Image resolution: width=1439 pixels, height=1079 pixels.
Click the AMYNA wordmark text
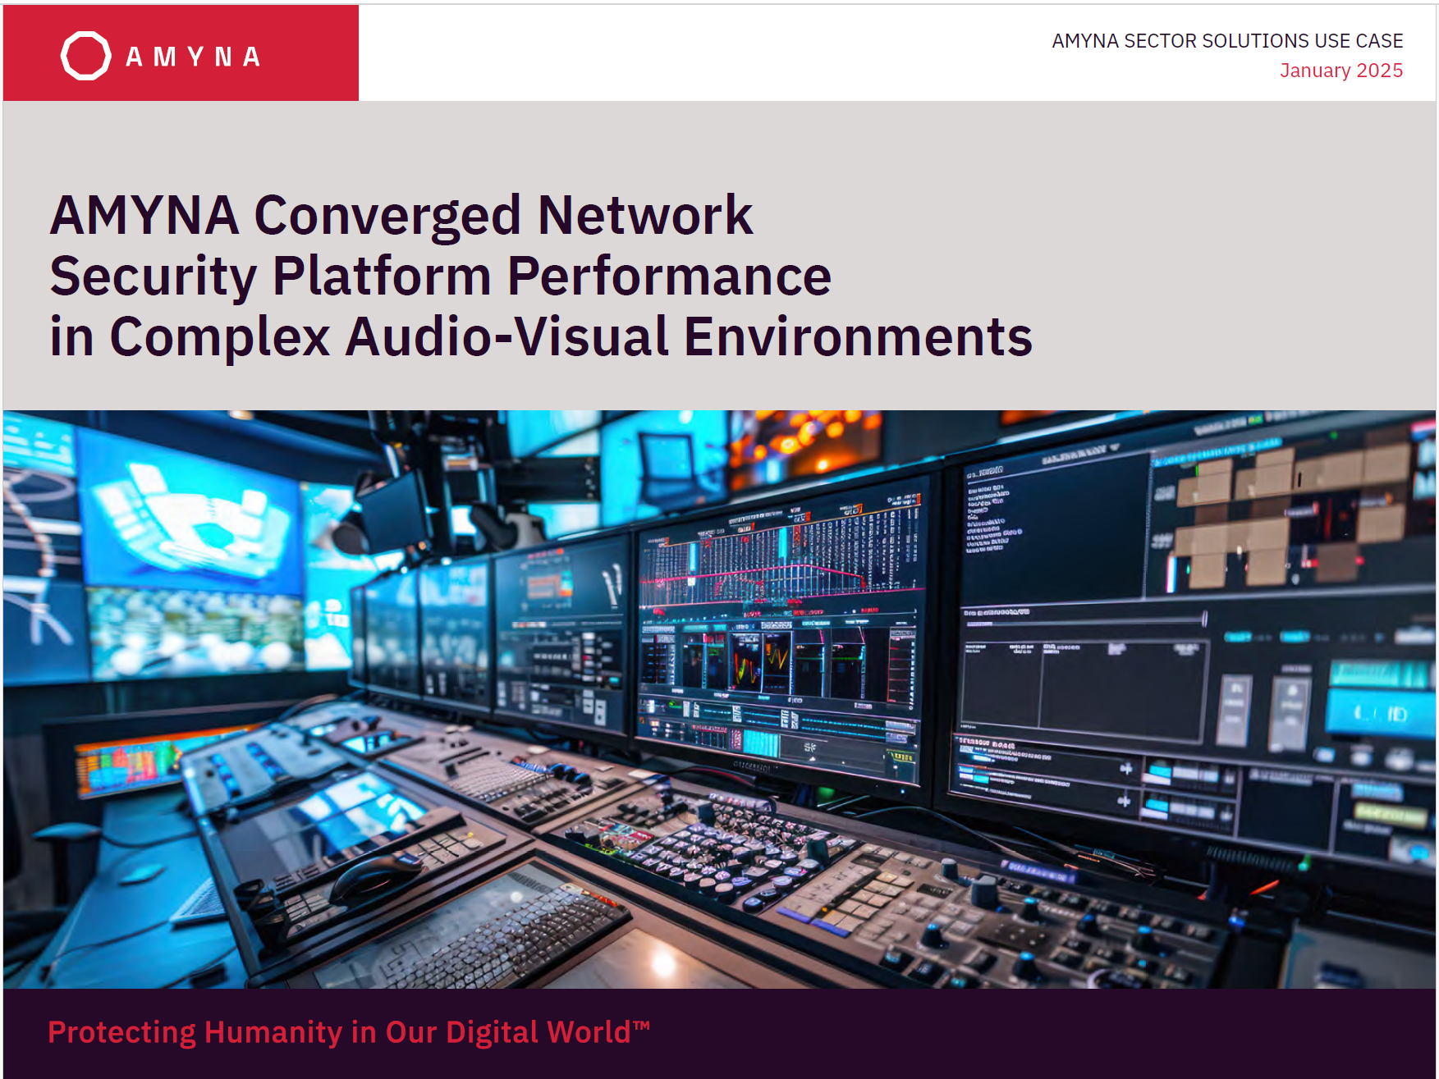tap(193, 57)
